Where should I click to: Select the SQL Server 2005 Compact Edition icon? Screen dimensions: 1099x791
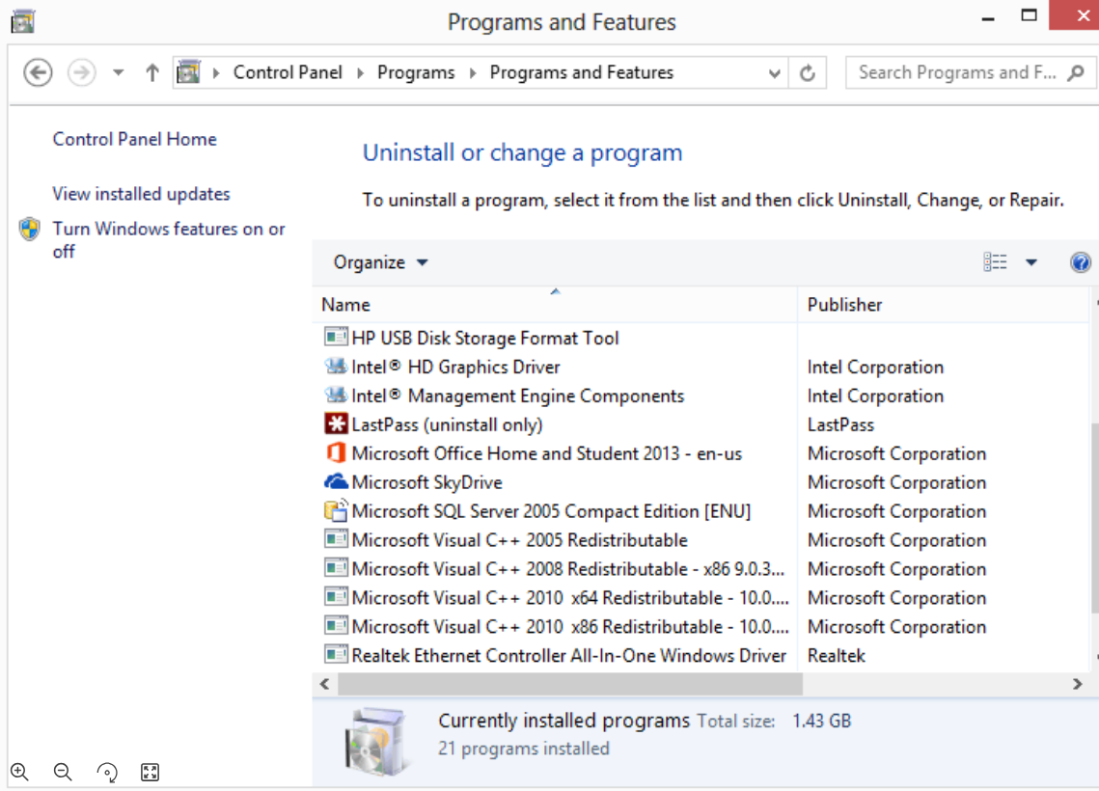tap(336, 510)
